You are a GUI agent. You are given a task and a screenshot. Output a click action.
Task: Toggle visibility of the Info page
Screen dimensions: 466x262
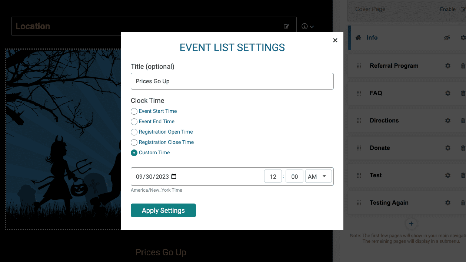point(447,37)
